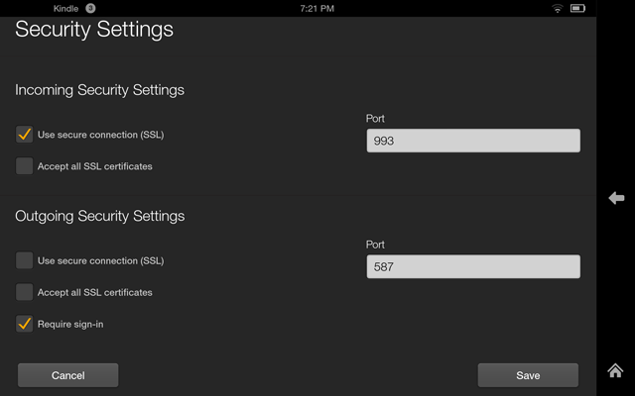Click the Port label above 993
Screen dimensions: 635x396
coord(375,119)
